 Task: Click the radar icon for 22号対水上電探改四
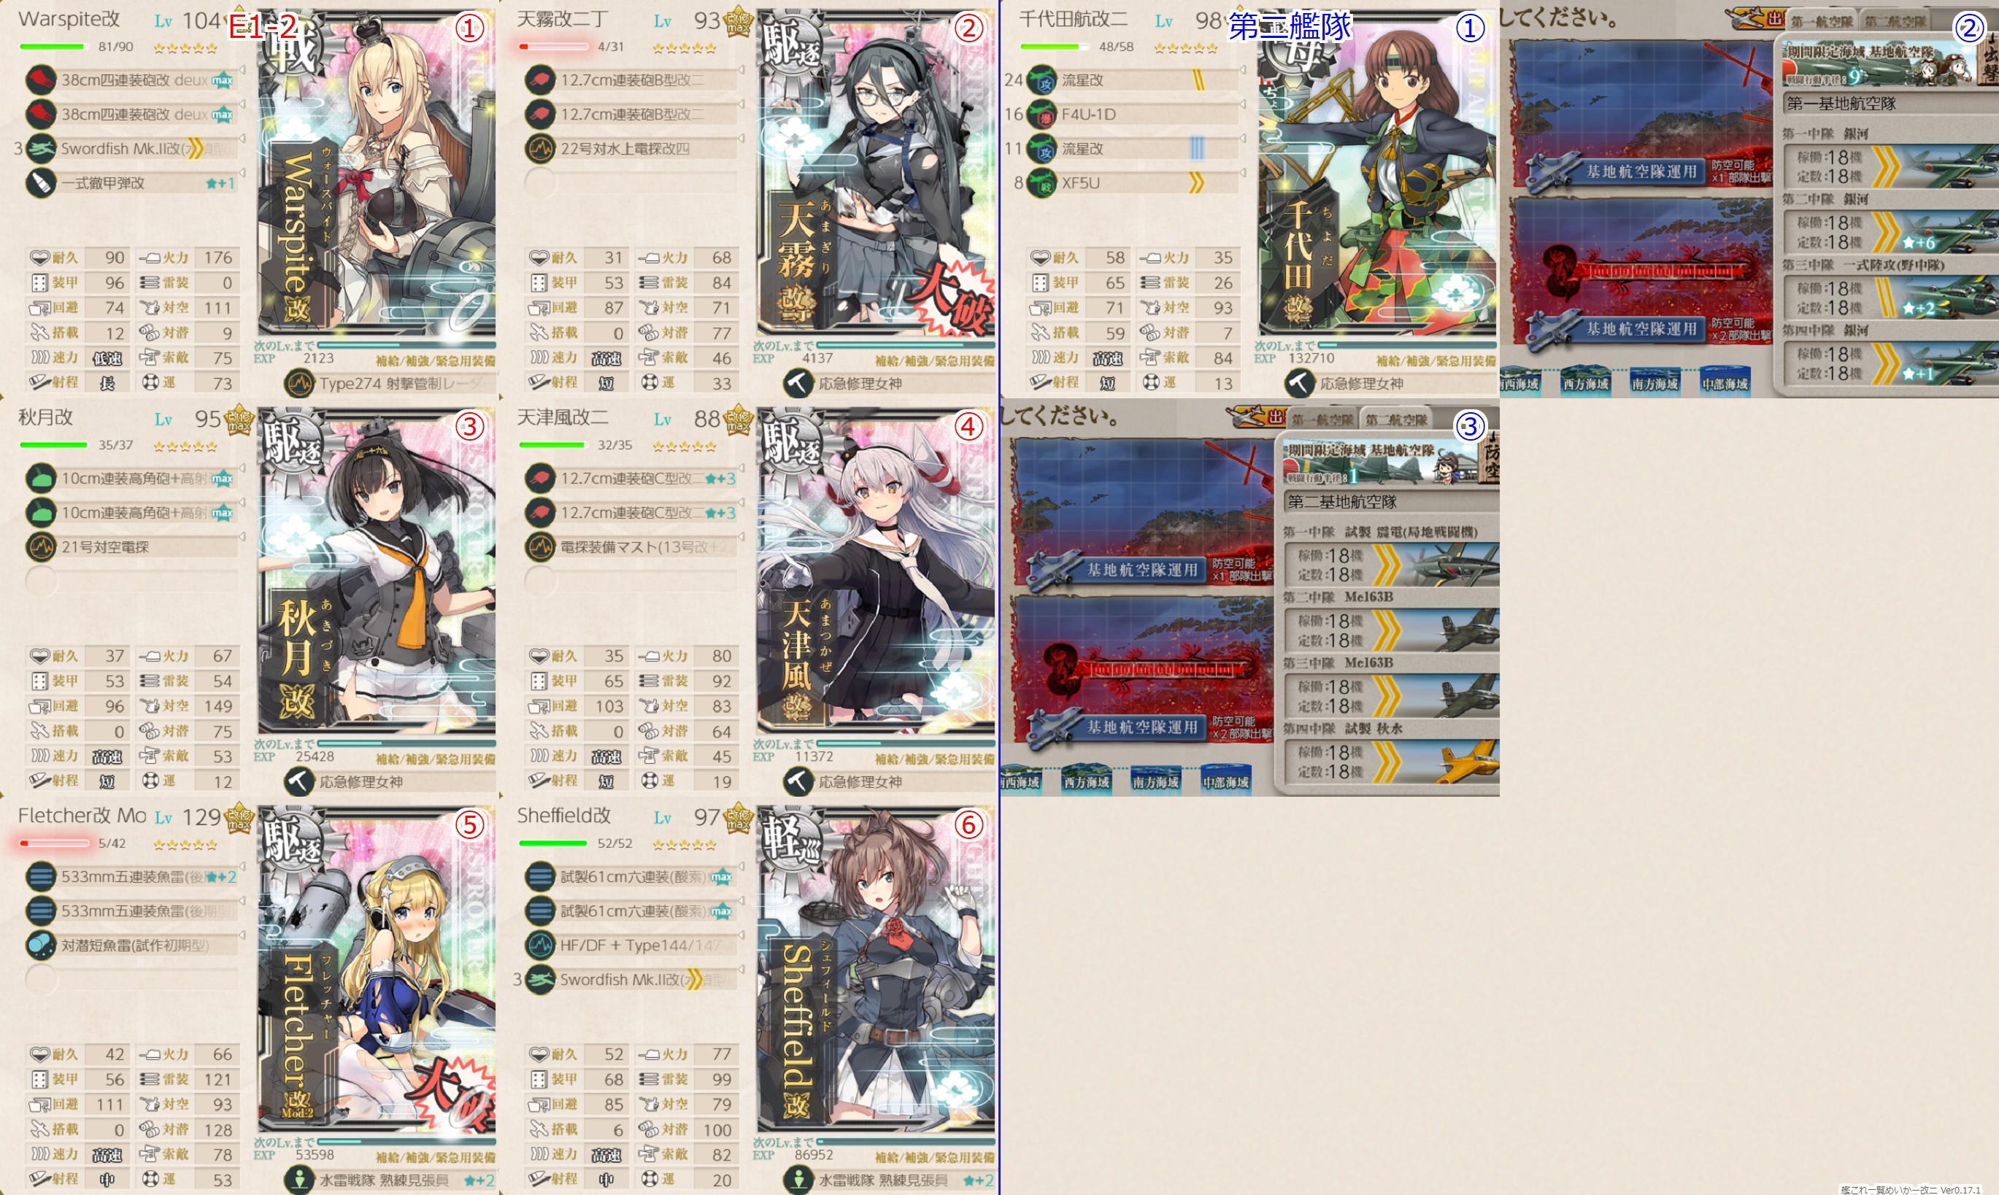539,148
